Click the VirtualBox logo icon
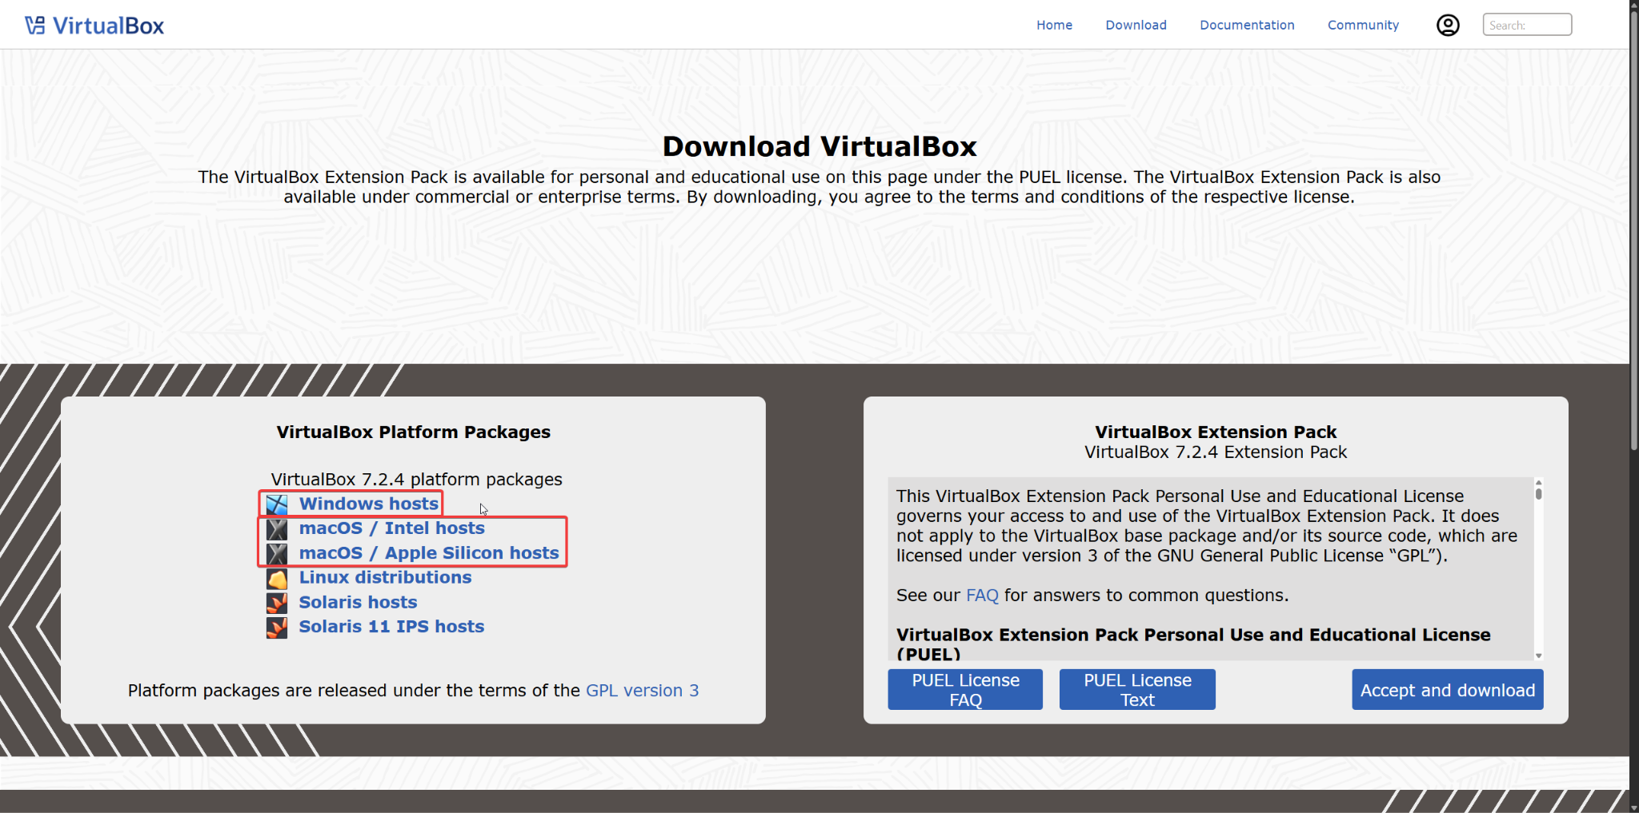Screen dimensions: 1639x813 tap(34, 24)
